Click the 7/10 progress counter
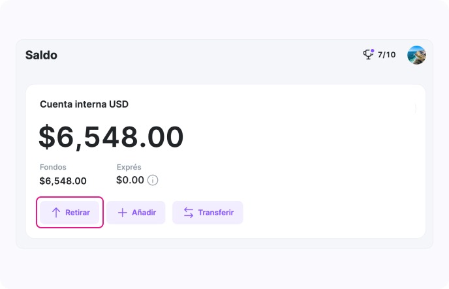 click(x=386, y=55)
